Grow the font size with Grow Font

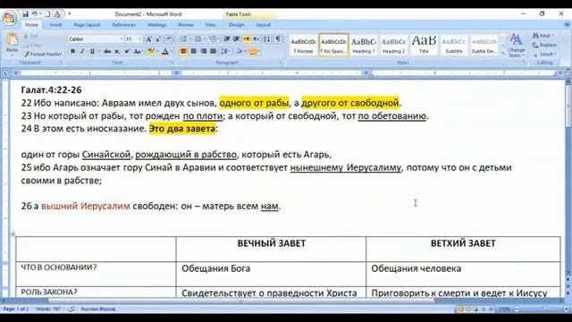point(148,39)
